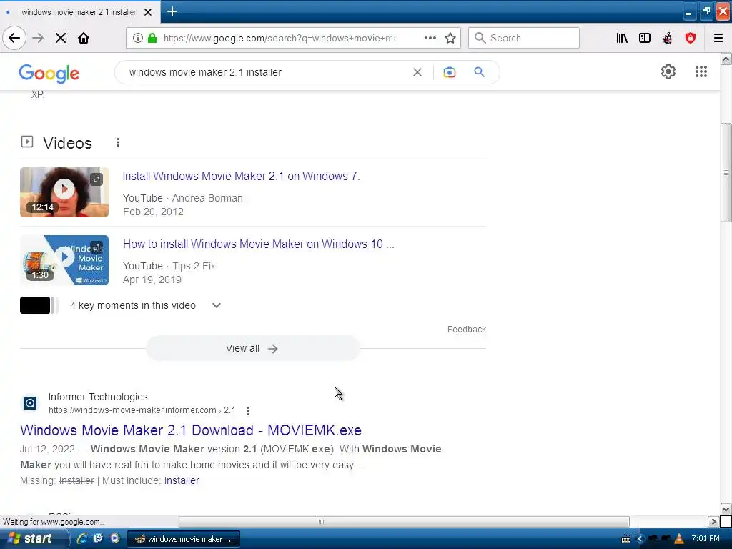This screenshot has width=732, height=549.
Task: Open options for Informer Technologies result
Action: (x=248, y=411)
